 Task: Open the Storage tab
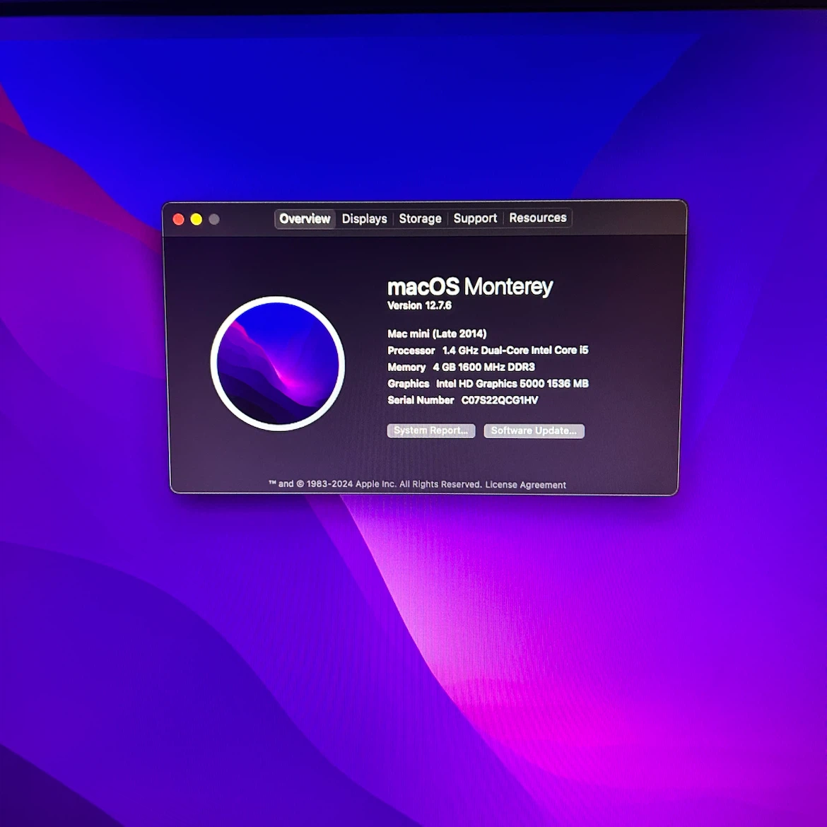click(420, 218)
